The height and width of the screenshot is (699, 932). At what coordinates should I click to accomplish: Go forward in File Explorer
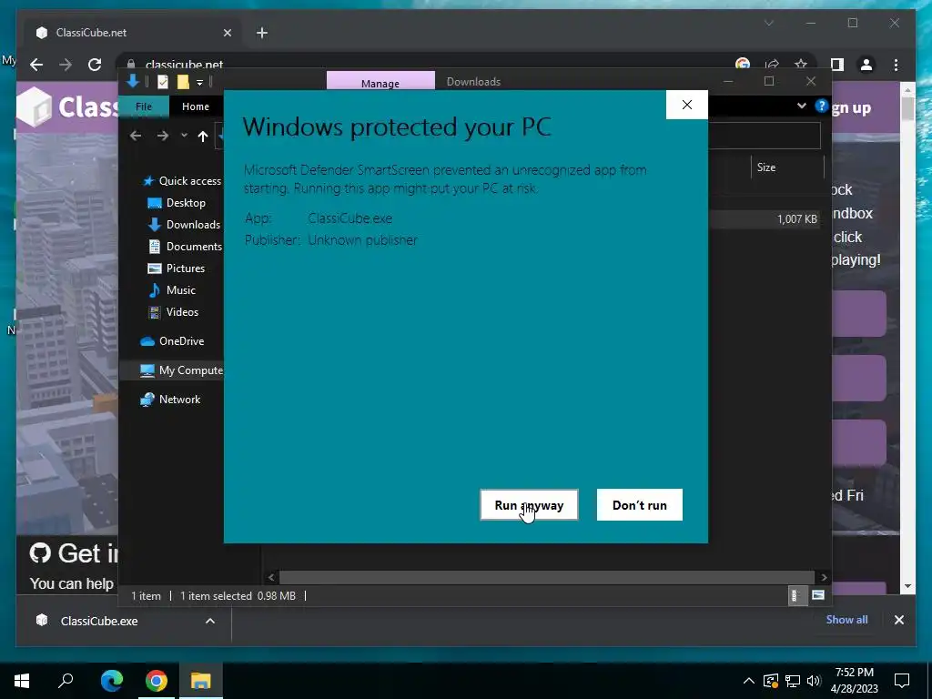(x=162, y=137)
